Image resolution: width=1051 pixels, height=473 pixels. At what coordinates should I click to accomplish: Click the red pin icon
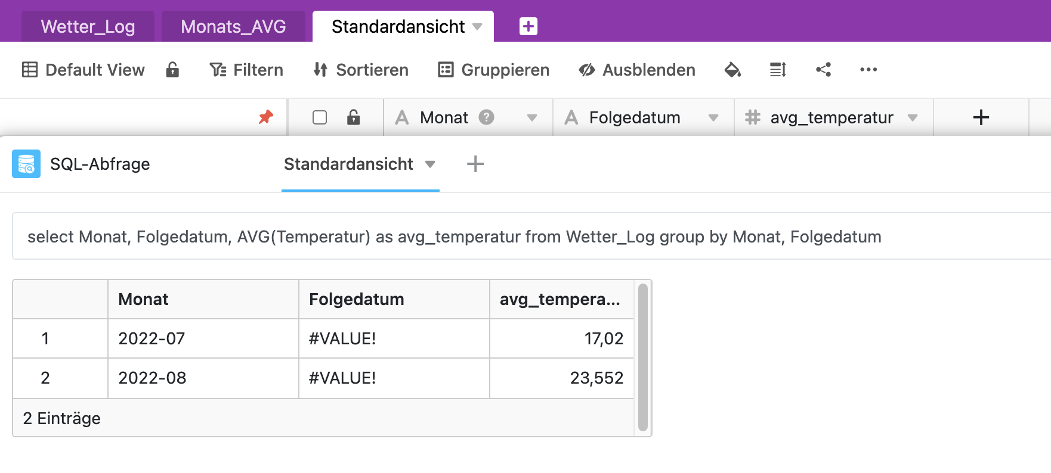tap(265, 117)
